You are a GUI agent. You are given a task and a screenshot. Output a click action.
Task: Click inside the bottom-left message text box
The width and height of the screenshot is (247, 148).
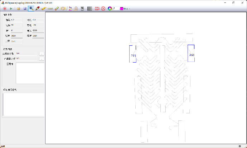coord(23,104)
